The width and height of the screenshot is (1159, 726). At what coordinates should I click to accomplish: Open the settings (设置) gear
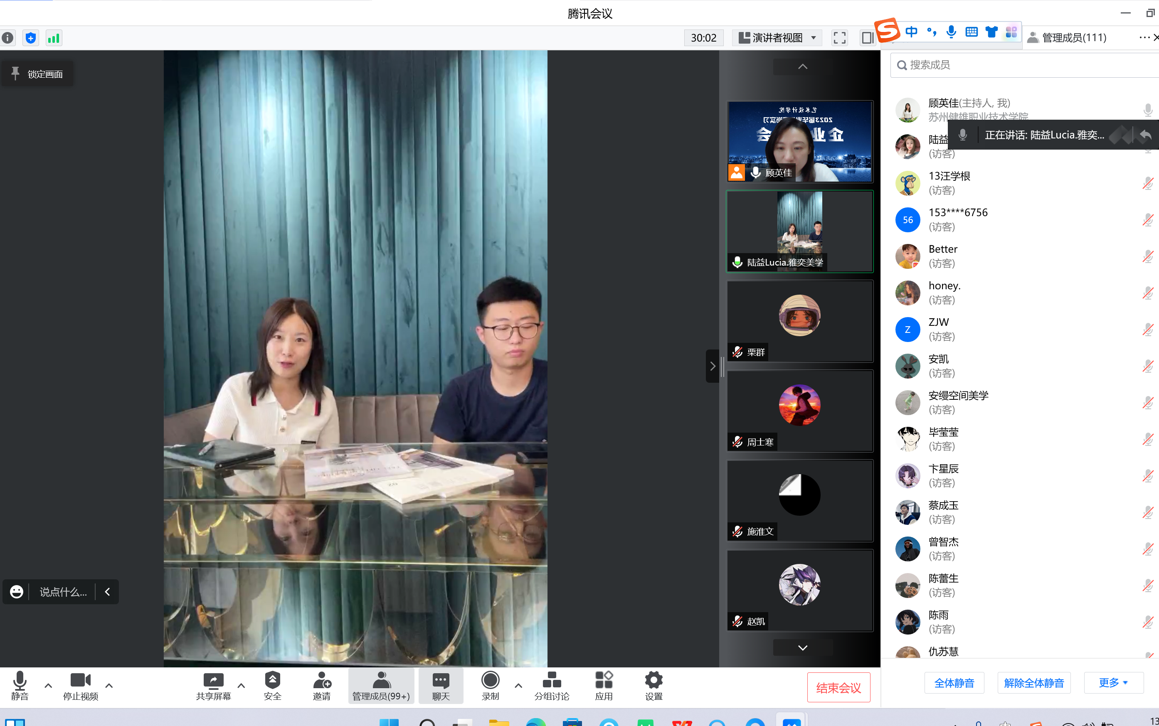653,685
